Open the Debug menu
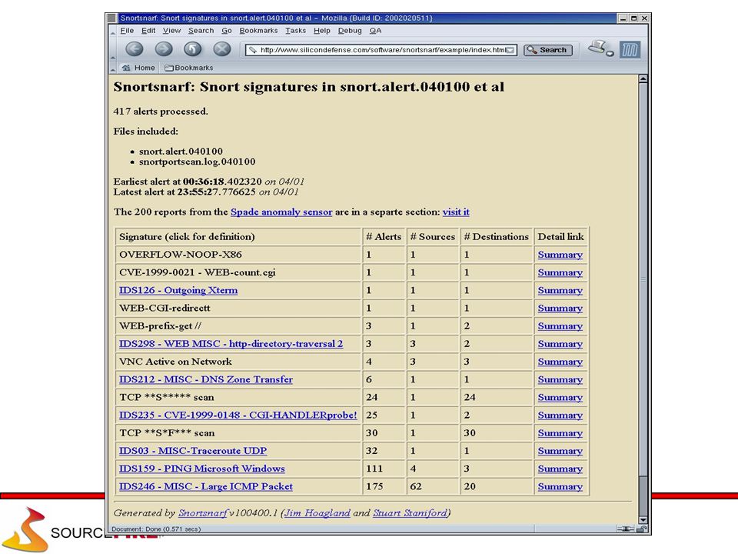Screen dimensions: 738x554 (350, 31)
